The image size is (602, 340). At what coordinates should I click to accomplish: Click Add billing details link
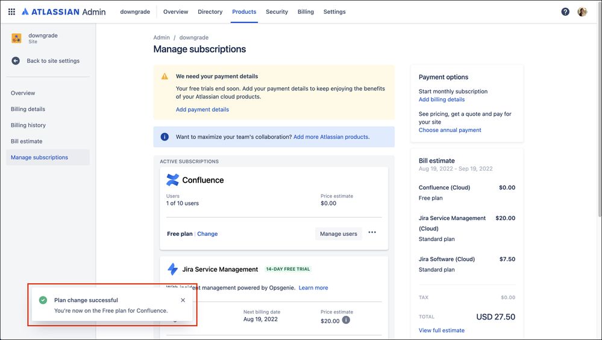pyautogui.click(x=442, y=99)
